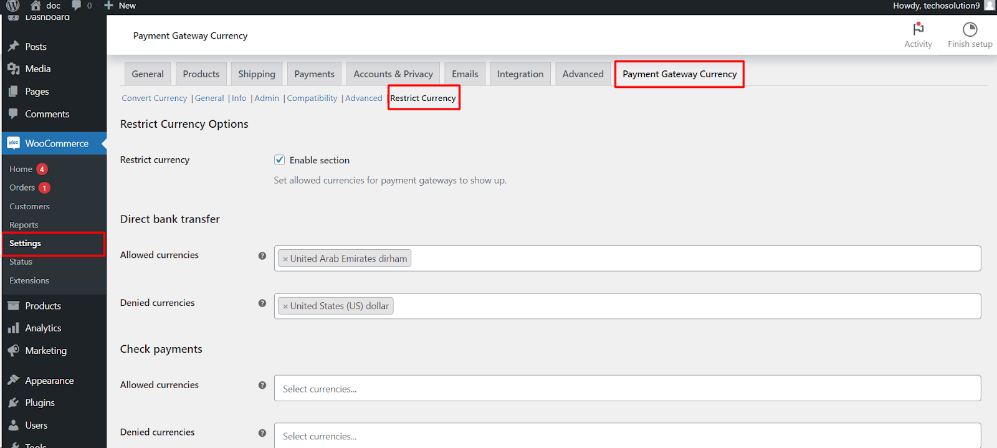This screenshot has height=448, width=997.
Task: Open the Info subsection link
Action: 239,98
